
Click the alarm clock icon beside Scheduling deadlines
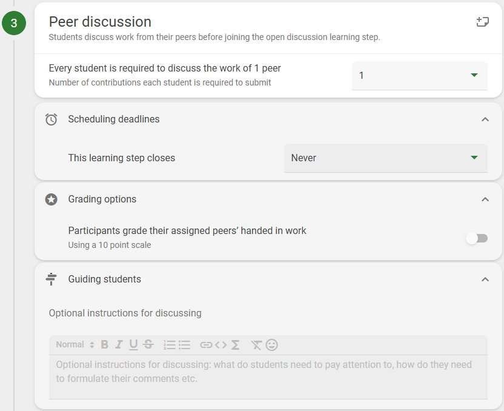click(x=51, y=119)
